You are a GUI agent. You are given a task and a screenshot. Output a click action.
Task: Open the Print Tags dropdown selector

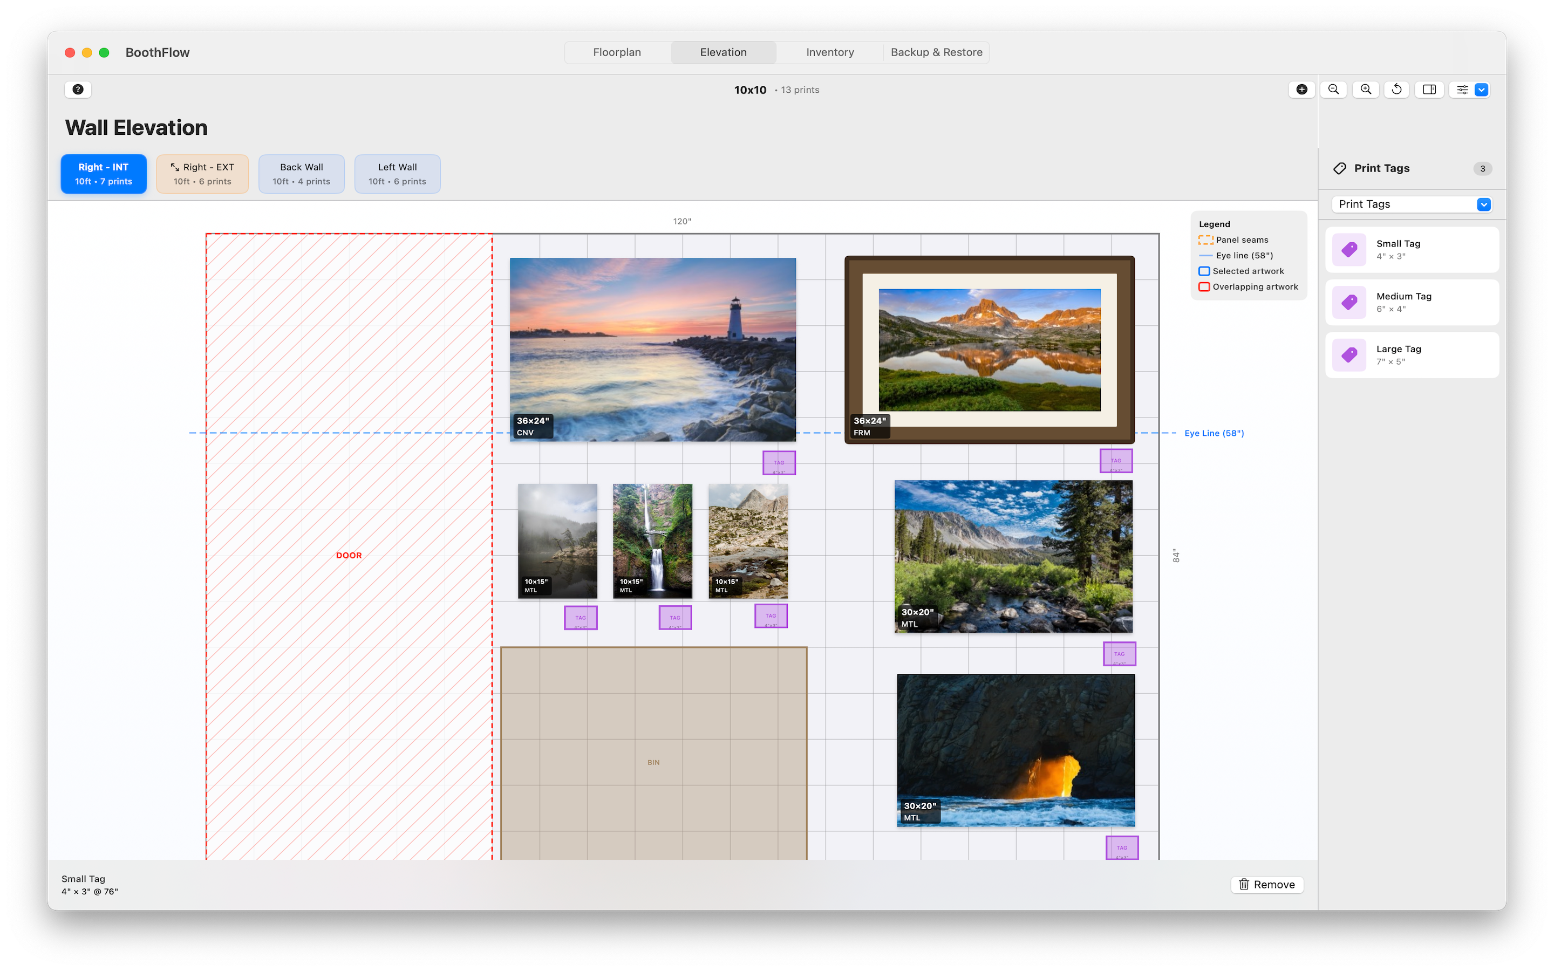1412,203
